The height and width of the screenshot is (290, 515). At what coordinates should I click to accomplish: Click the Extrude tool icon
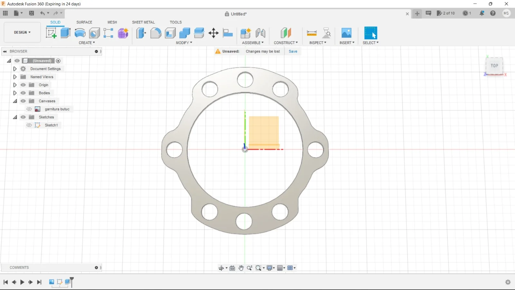pyautogui.click(x=65, y=33)
